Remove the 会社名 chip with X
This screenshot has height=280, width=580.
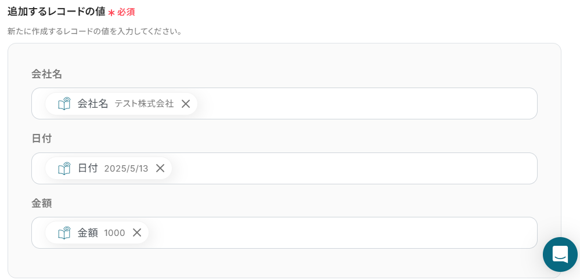[186, 104]
